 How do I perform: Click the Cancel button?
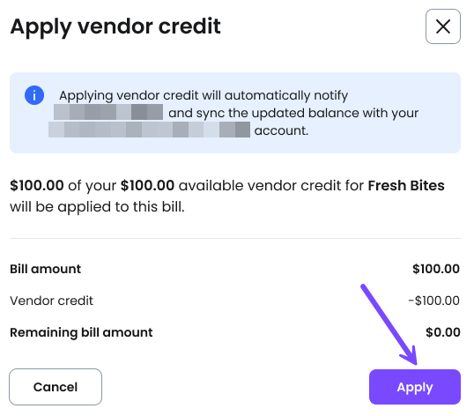pos(56,387)
